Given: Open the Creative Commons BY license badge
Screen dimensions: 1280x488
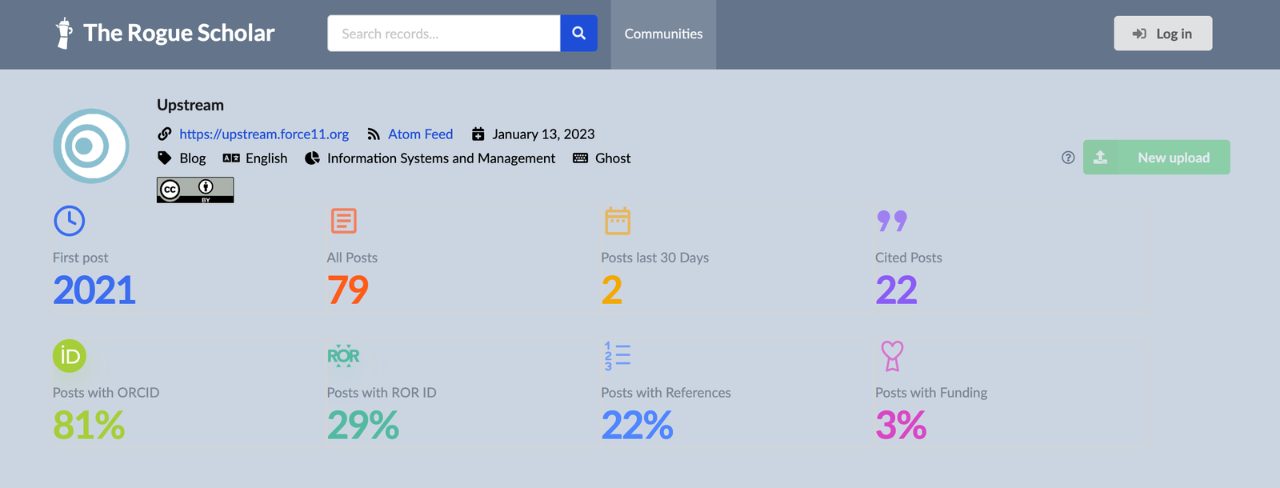Looking at the screenshot, I should pyautogui.click(x=195, y=190).
